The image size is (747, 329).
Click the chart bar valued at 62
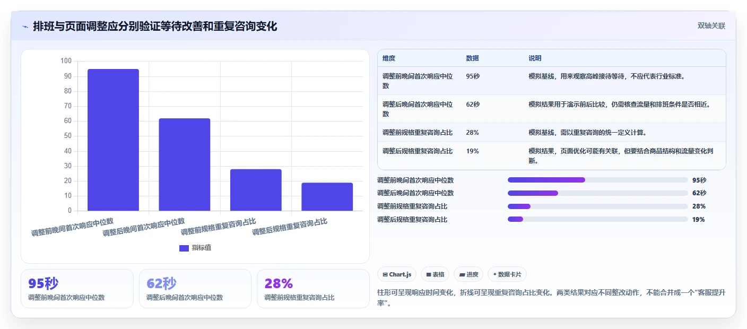point(185,164)
